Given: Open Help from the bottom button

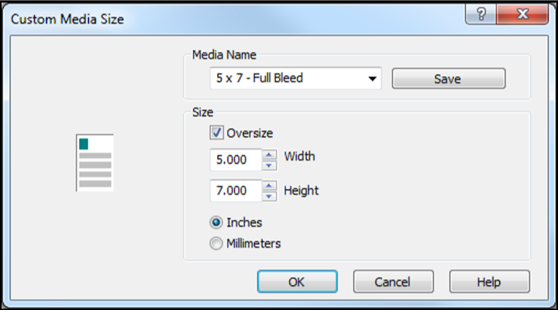Looking at the screenshot, I should pos(489,282).
